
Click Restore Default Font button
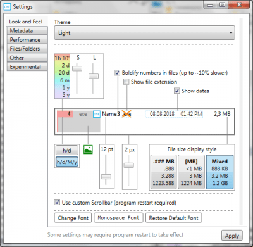pos(173,218)
